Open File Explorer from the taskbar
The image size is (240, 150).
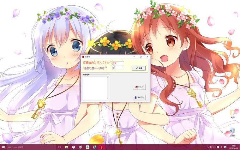(x=66, y=147)
